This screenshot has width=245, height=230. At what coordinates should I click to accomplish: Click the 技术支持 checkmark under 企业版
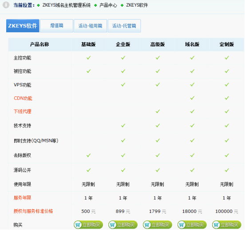[123, 125]
